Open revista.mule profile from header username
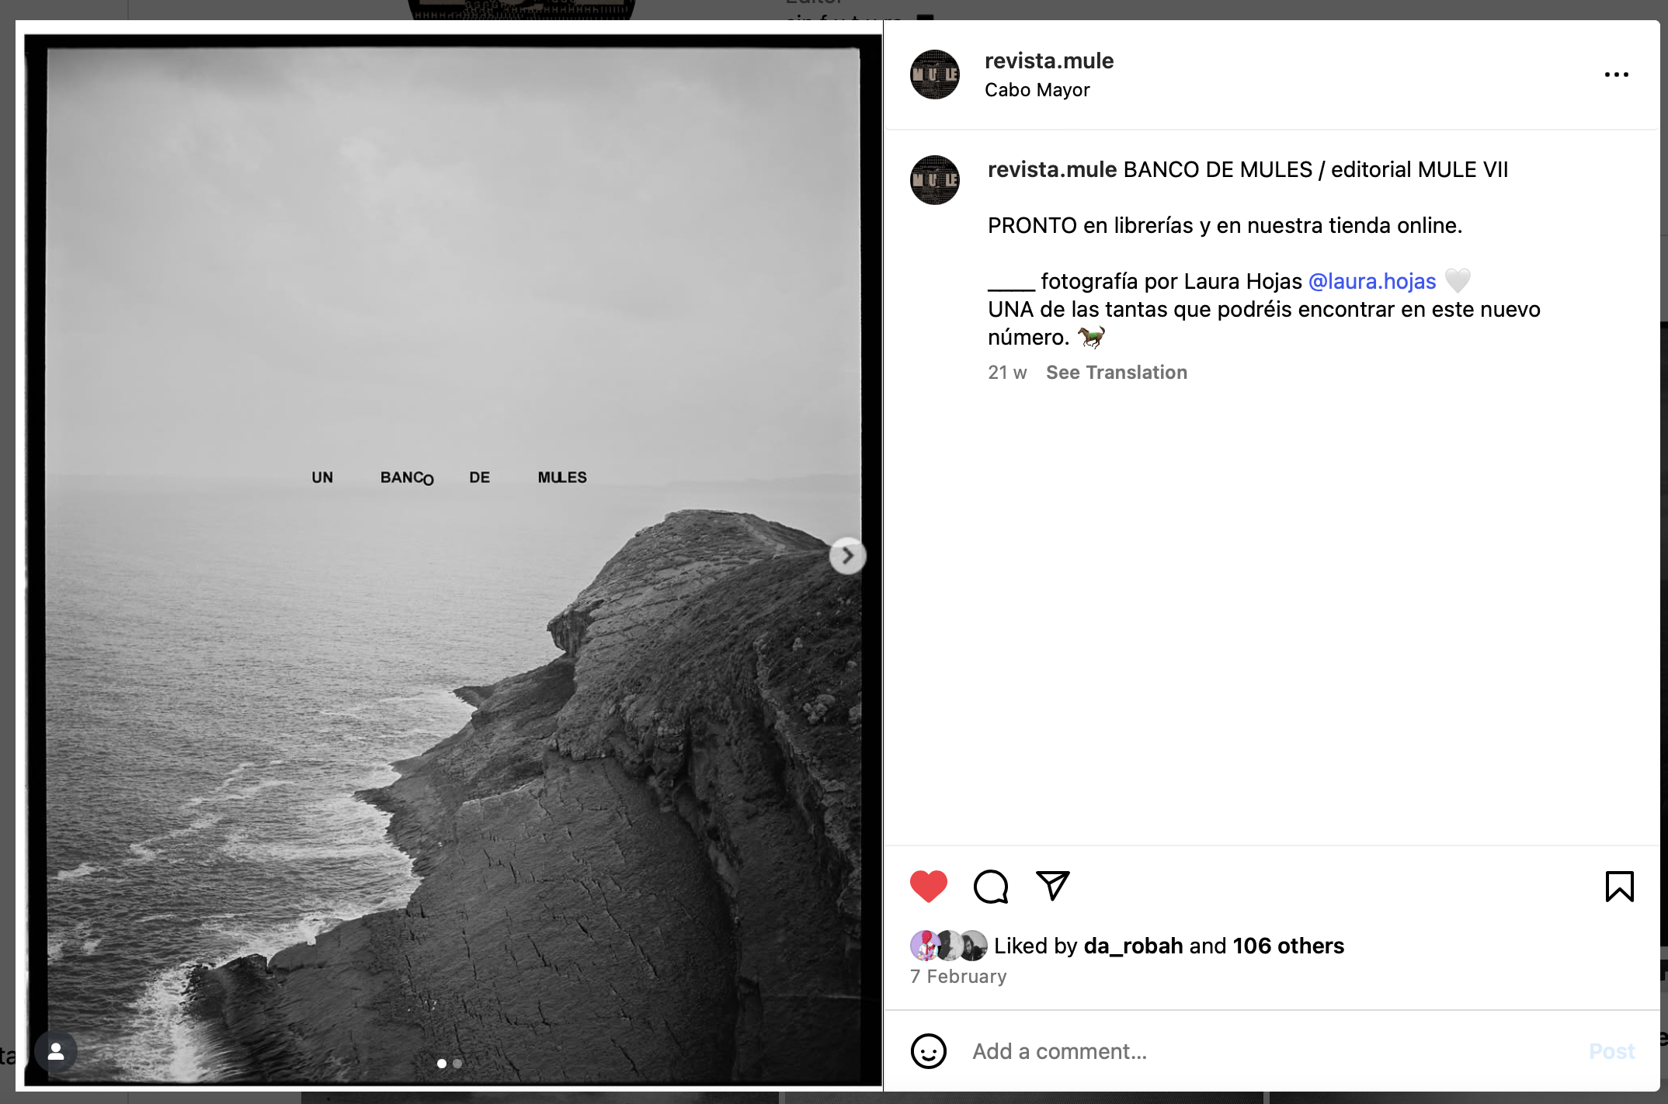 (x=1048, y=61)
